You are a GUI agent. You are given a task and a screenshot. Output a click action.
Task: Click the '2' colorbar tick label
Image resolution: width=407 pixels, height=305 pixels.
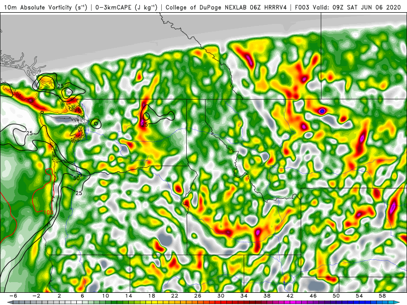coord(59,296)
